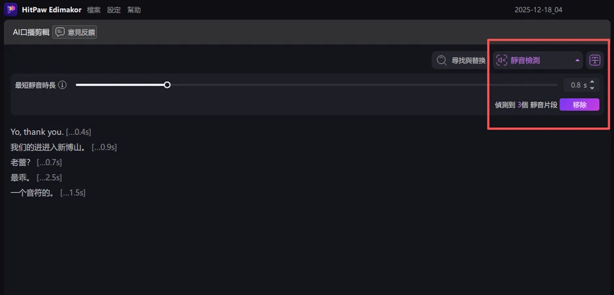Click the feedback speech bubble icon
The height and width of the screenshot is (295, 614).
(x=60, y=32)
